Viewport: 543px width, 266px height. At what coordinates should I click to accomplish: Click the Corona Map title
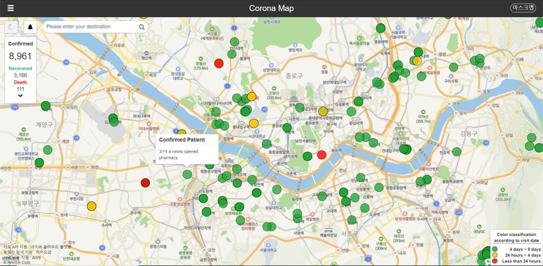click(x=271, y=8)
